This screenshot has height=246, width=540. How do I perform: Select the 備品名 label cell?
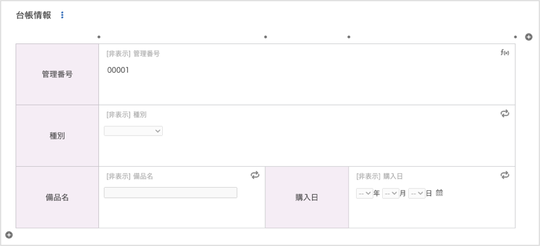[57, 197]
